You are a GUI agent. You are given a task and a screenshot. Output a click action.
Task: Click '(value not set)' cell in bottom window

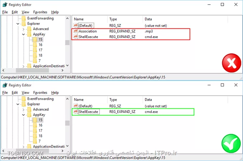click(x=156, y=106)
